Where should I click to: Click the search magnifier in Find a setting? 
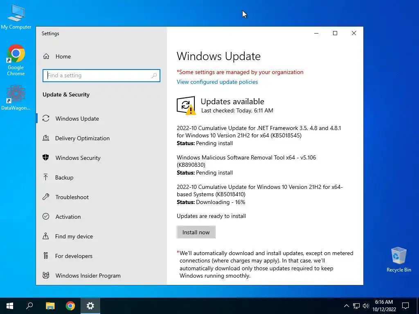click(154, 76)
